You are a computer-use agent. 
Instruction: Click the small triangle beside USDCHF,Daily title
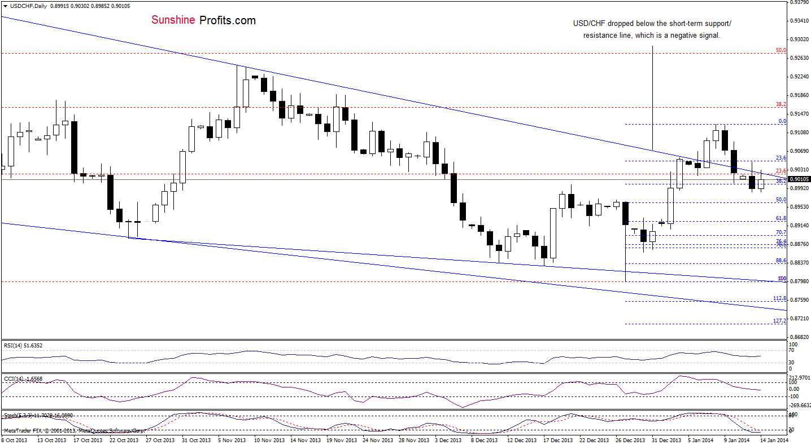click(x=4, y=5)
